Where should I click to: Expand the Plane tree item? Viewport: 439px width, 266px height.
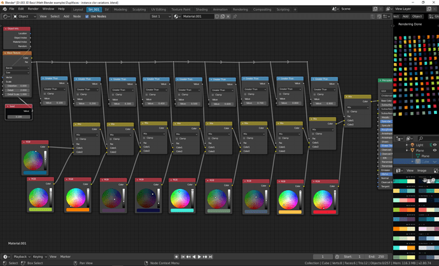(x=407, y=150)
